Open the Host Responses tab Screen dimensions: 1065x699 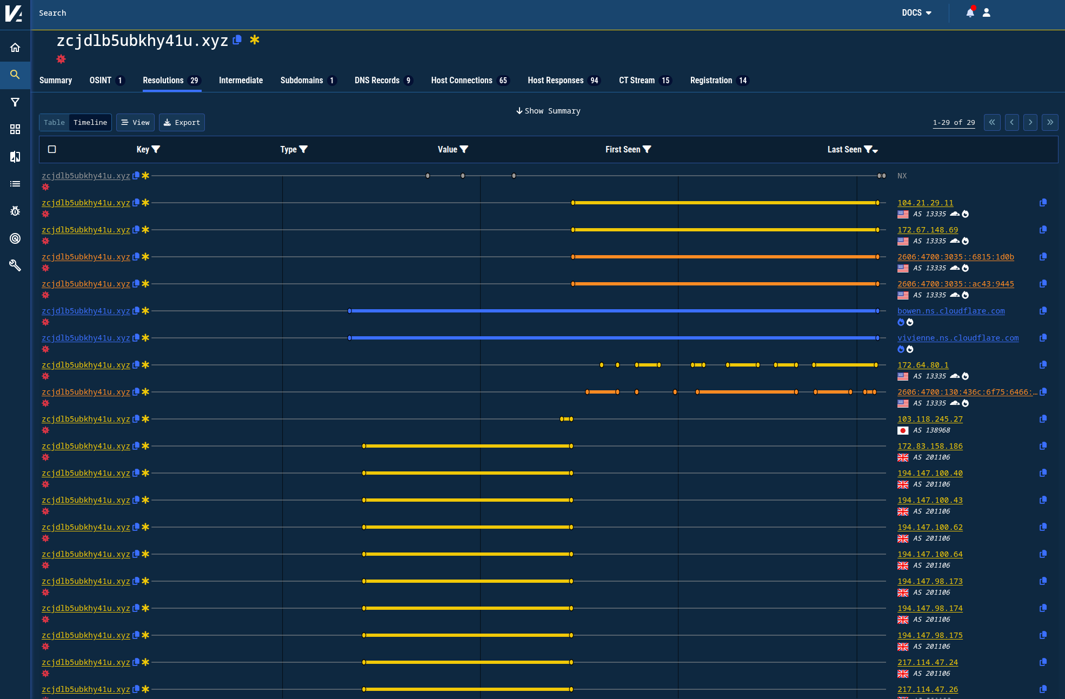555,80
